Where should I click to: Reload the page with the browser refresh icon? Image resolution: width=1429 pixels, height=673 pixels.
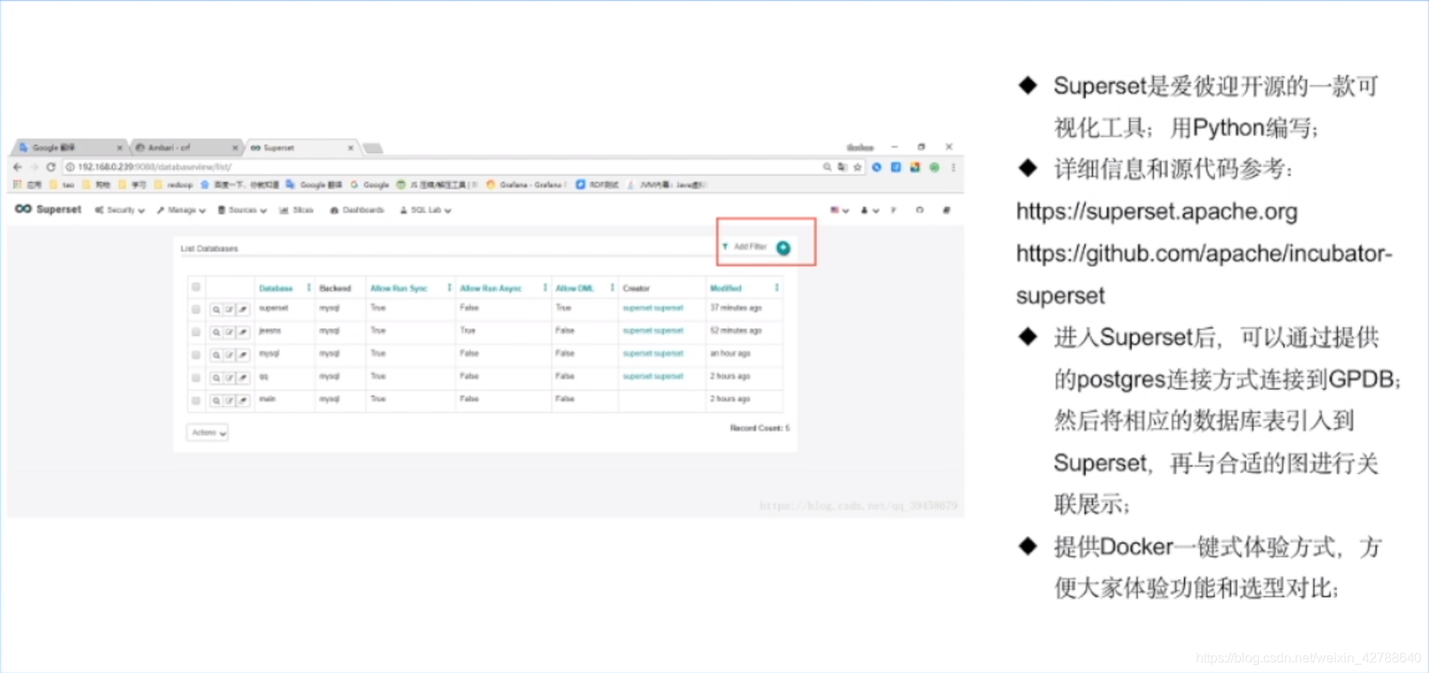51,167
